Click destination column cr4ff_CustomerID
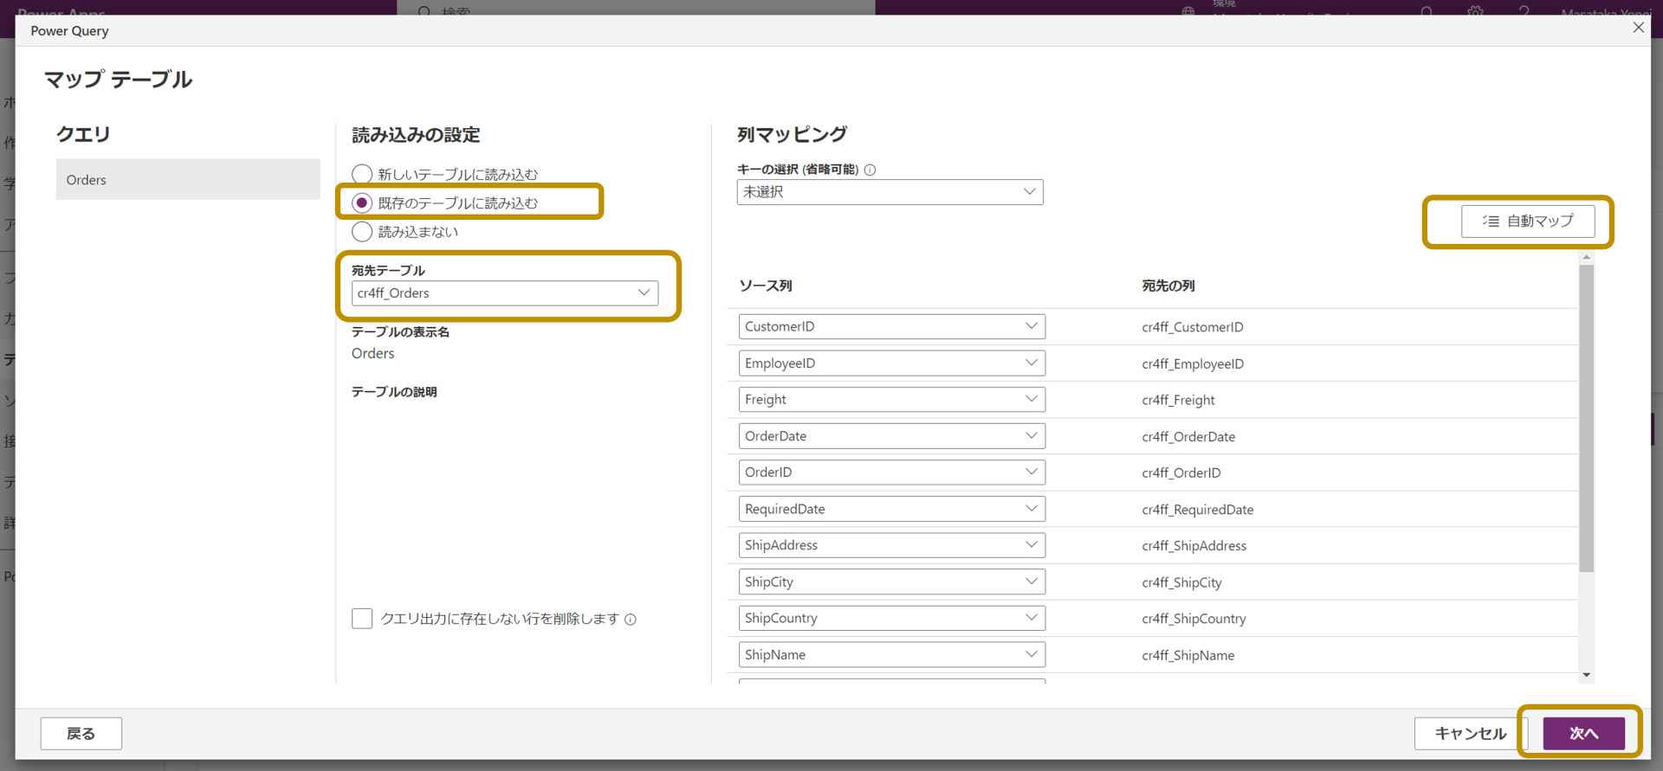Image resolution: width=1663 pixels, height=771 pixels. [1192, 327]
